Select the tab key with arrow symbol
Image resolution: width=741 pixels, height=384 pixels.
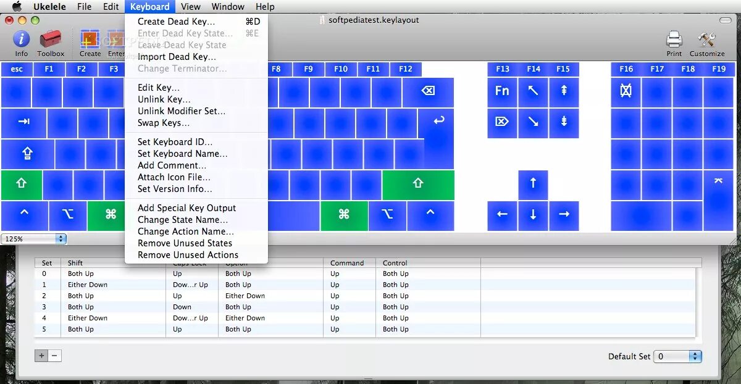24,123
